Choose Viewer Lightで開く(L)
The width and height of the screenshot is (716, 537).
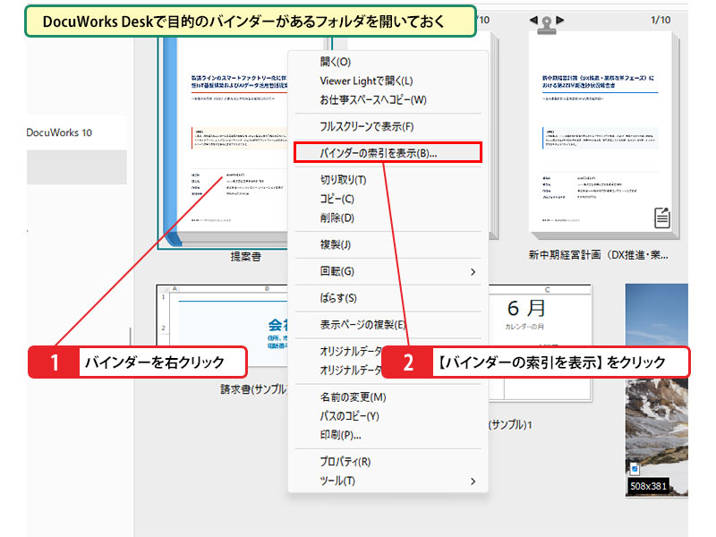366,81
